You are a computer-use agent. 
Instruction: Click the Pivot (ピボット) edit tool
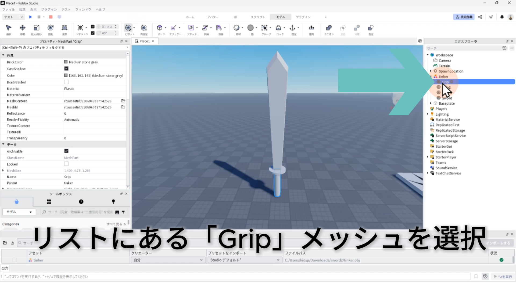pyautogui.click(x=128, y=28)
